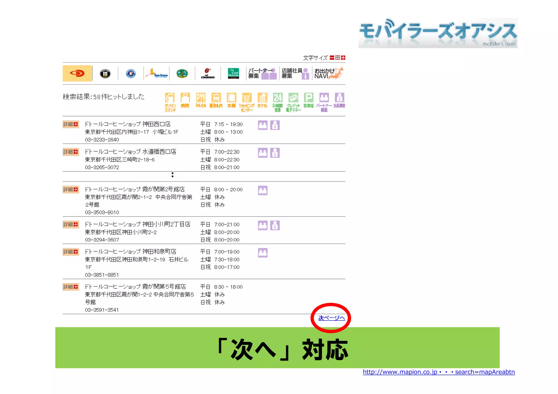The height and width of the screenshot is (394, 558).
Task: Click partner recruiting icon for 霞が関第2号館店
Action: [x=263, y=190]
